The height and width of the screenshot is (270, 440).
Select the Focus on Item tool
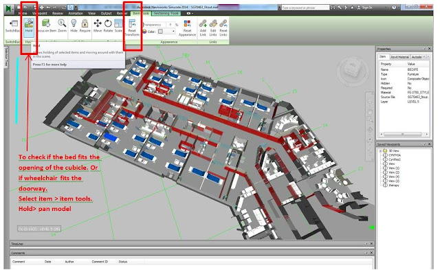pyautogui.click(x=46, y=26)
